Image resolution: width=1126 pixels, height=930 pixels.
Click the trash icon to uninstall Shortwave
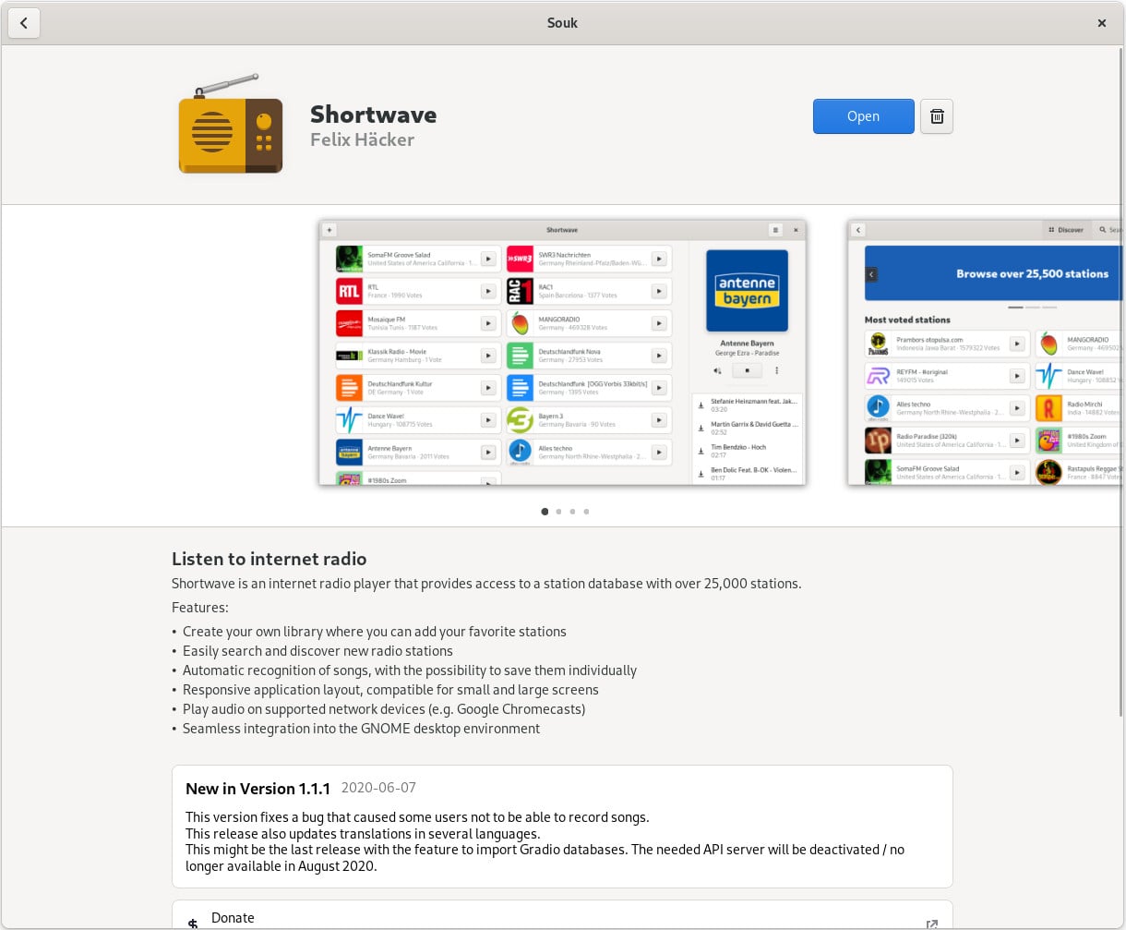[936, 116]
